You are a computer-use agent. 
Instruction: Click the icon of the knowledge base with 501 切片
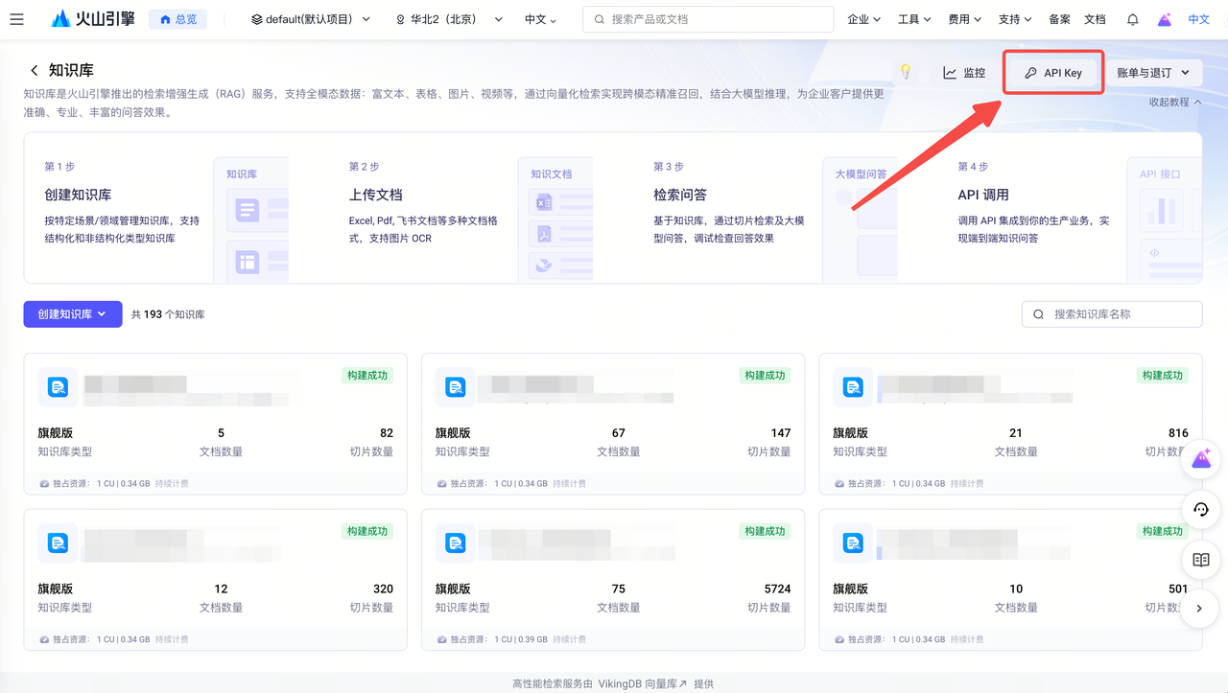click(x=852, y=543)
